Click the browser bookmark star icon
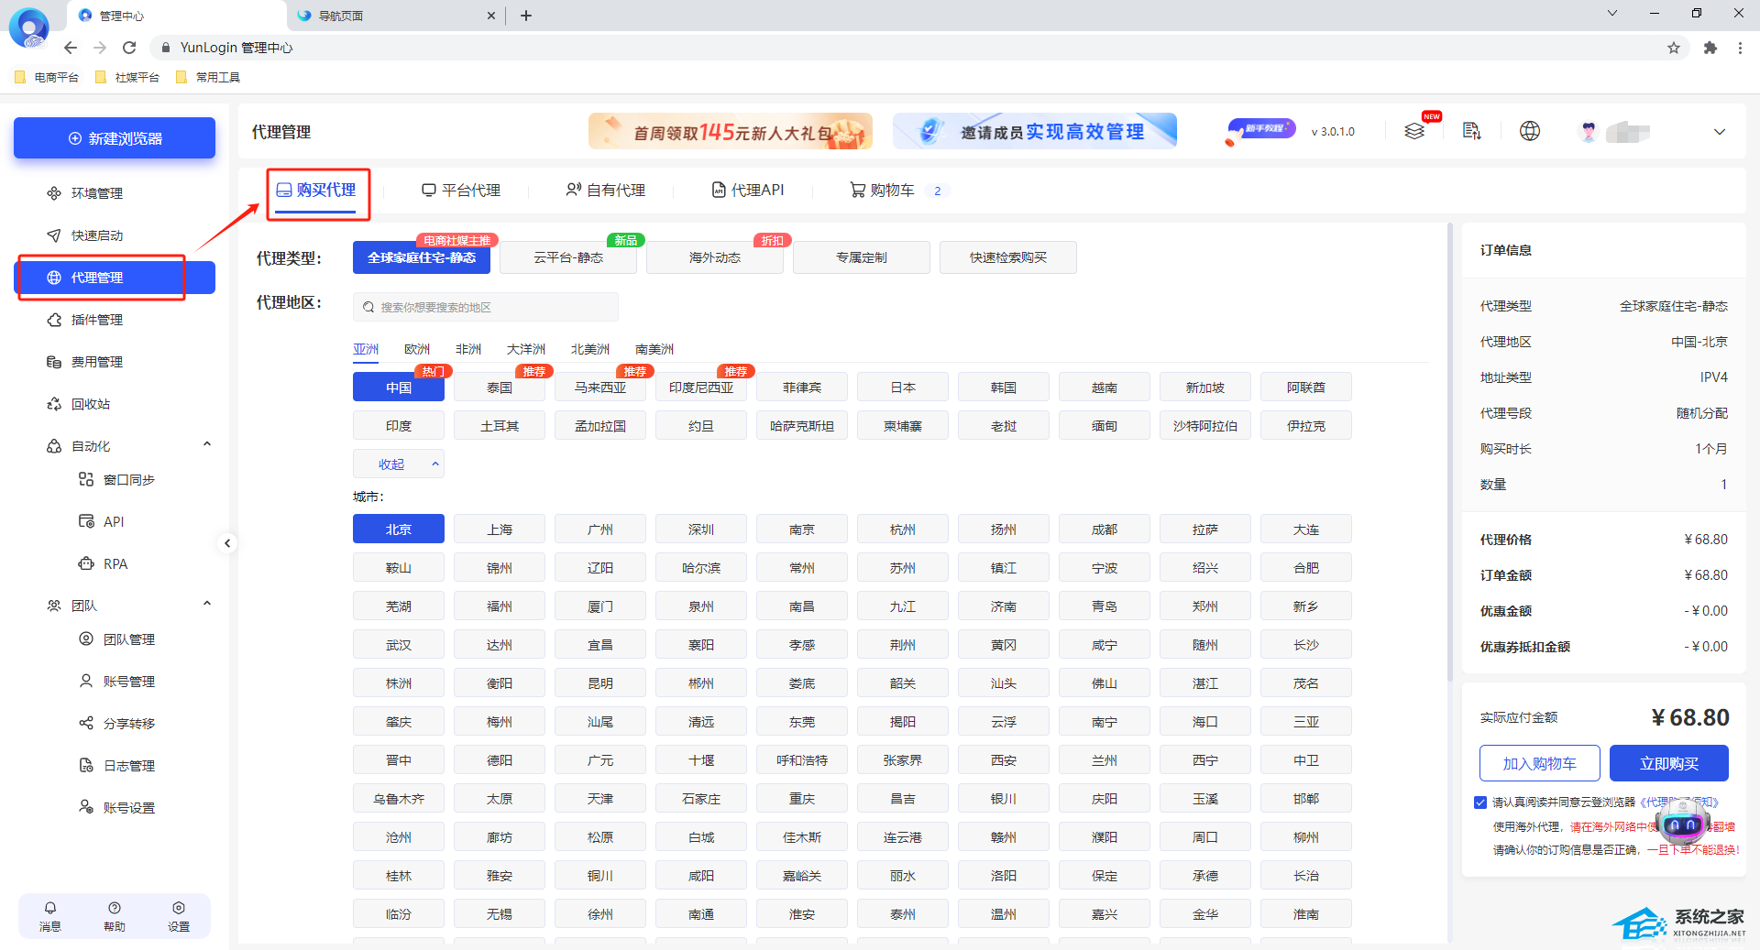Viewport: 1760px width, 950px height. pos(1674,48)
